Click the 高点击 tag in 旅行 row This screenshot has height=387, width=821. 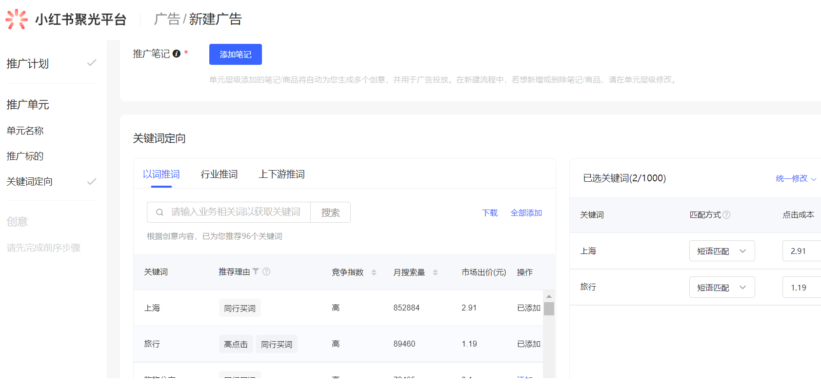click(x=236, y=344)
